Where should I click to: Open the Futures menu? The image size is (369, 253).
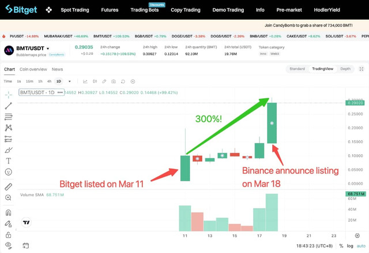click(110, 10)
